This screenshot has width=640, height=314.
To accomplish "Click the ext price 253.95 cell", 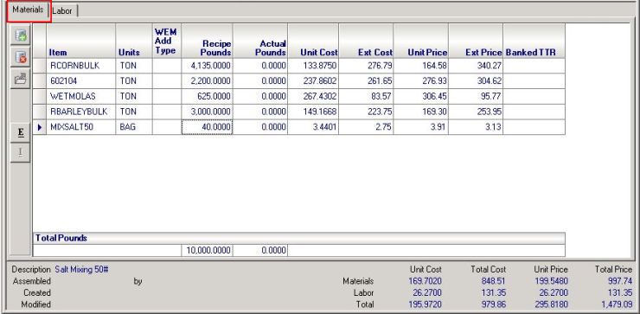I will (x=476, y=112).
